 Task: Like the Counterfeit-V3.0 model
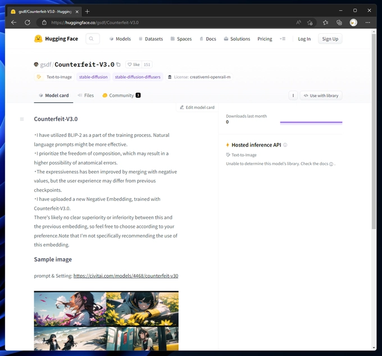pyautogui.click(x=134, y=65)
